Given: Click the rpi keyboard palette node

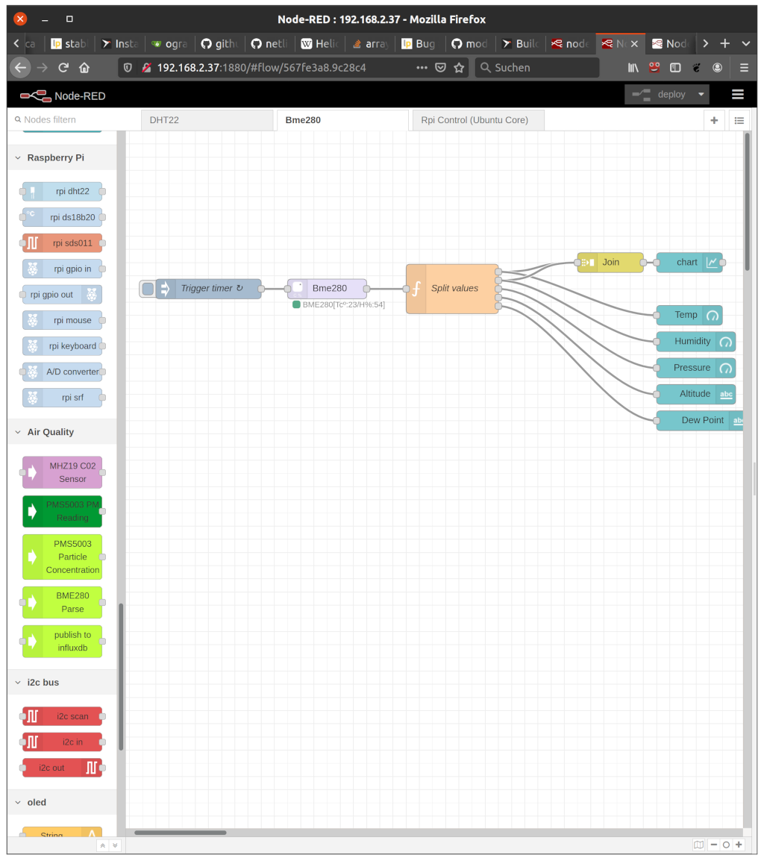Looking at the screenshot, I should point(62,346).
